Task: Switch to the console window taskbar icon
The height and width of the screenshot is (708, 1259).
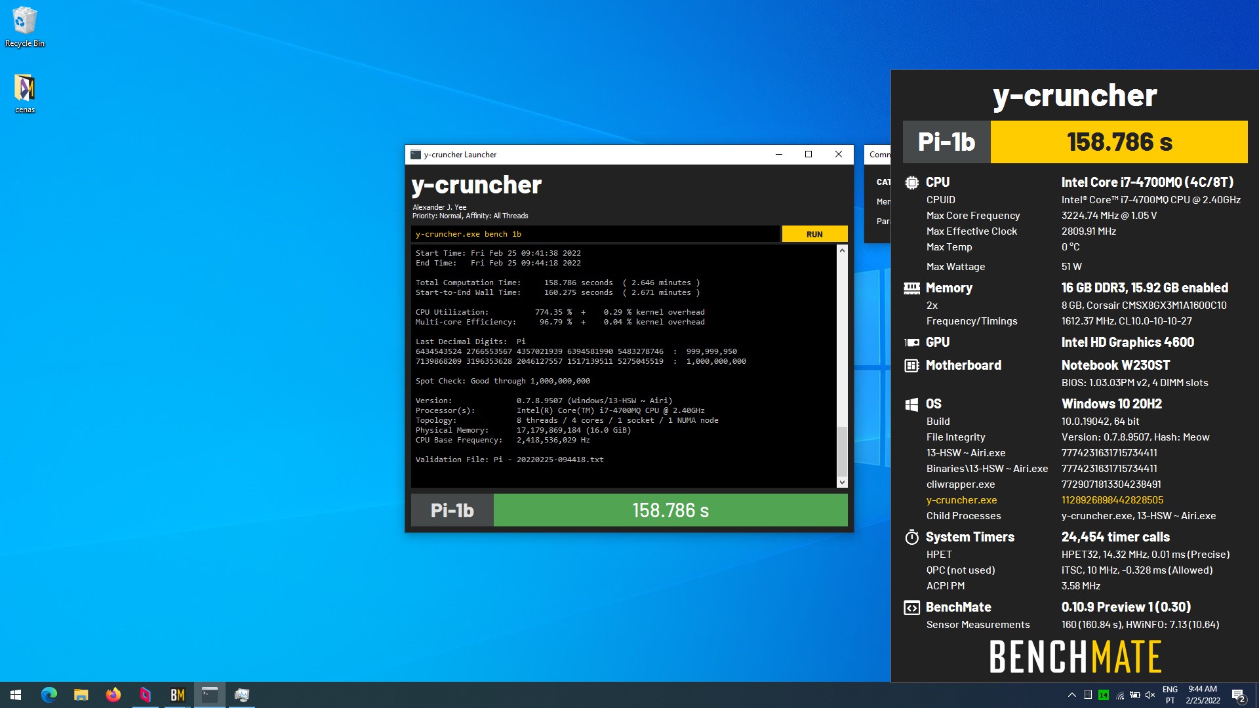Action: tap(209, 695)
